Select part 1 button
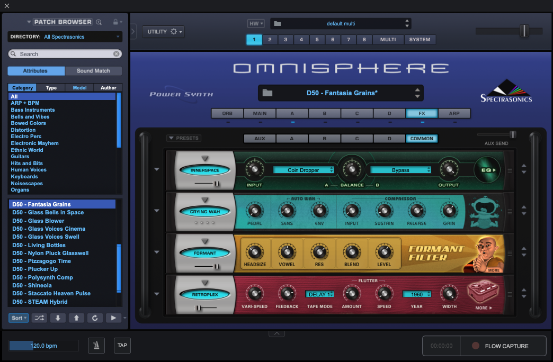The width and height of the screenshot is (553, 362). [x=254, y=40]
